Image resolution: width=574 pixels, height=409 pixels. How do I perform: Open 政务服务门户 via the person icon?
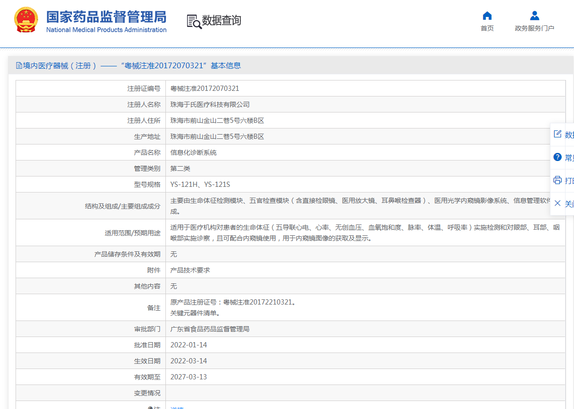tap(534, 16)
